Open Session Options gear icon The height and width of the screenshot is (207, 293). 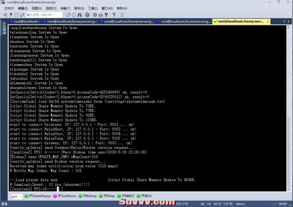tap(95, 15)
